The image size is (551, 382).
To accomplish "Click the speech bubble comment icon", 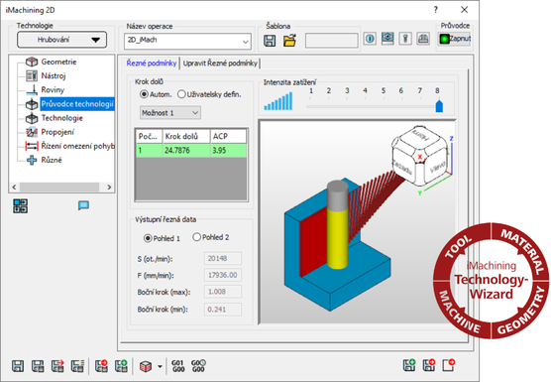I will click(83, 205).
